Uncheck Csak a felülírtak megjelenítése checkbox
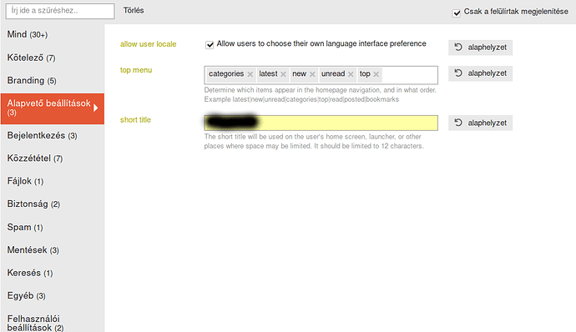Viewport: 576px width, 332px height. (x=457, y=13)
